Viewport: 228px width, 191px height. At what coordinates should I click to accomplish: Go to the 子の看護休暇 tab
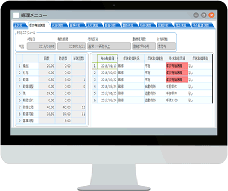click(x=203, y=25)
